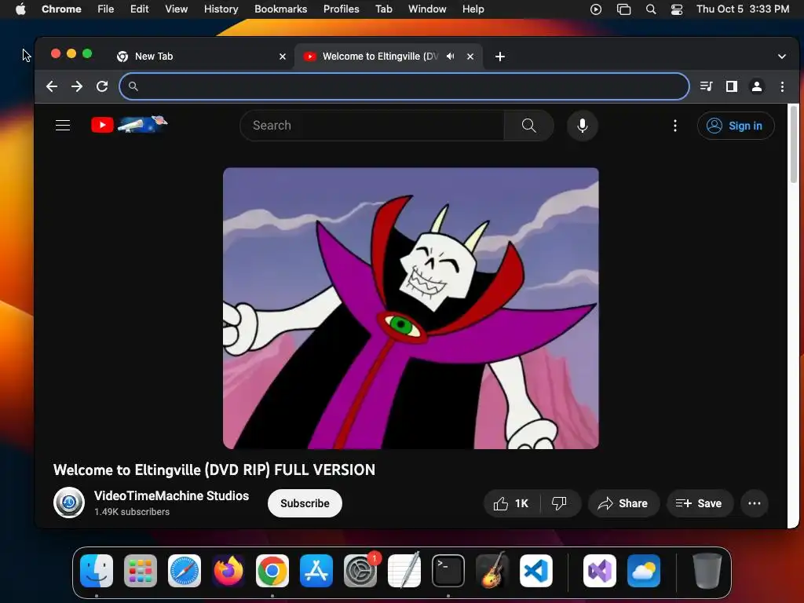This screenshot has width=804, height=603.
Task: Click the page vertical scrollbar
Action: [x=793, y=144]
